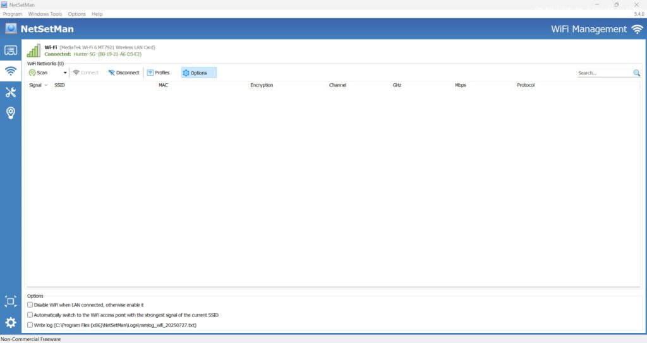The image size is (647, 343).
Task: Click the greyed-out Connect button
Action: (x=85, y=73)
